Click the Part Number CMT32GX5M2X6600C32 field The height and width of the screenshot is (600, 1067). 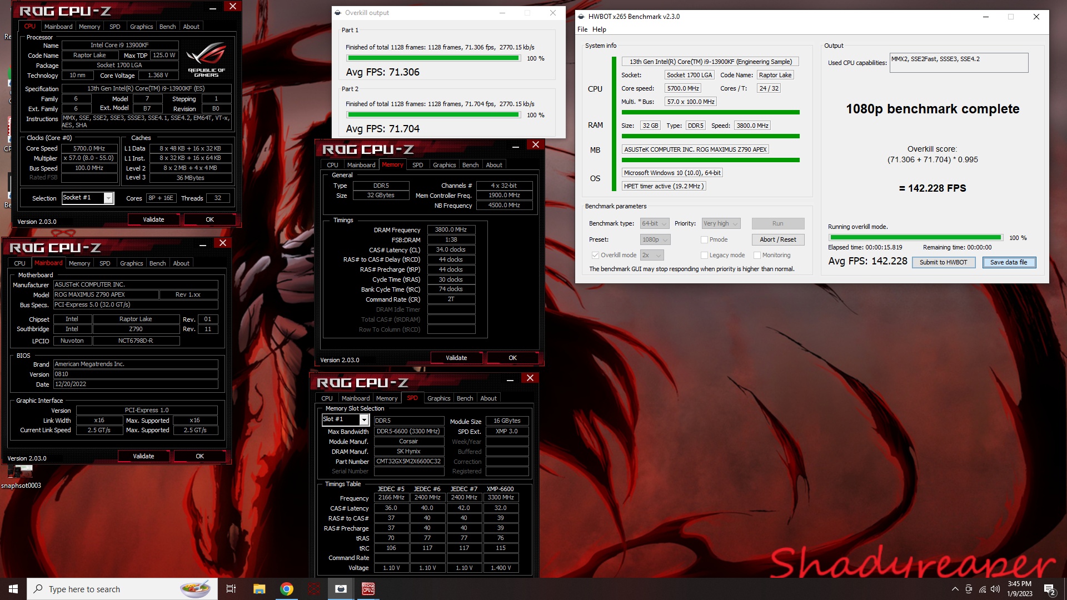(408, 462)
